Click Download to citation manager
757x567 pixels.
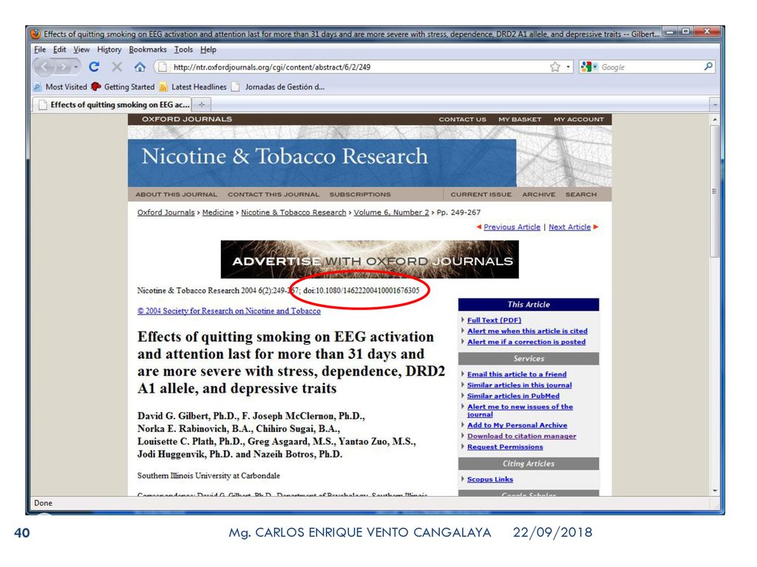click(x=521, y=436)
